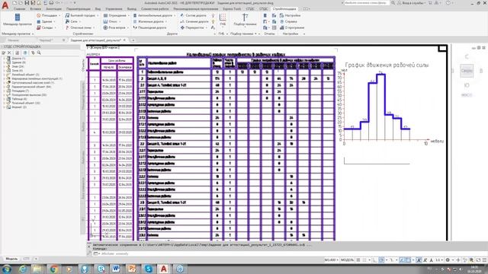Open Google Chrome from the taskbar

[53, 269]
